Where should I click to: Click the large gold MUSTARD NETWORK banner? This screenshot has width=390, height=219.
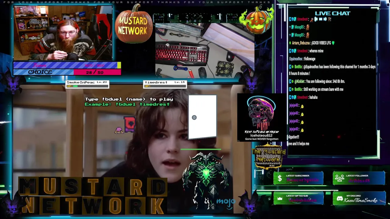click(x=93, y=196)
